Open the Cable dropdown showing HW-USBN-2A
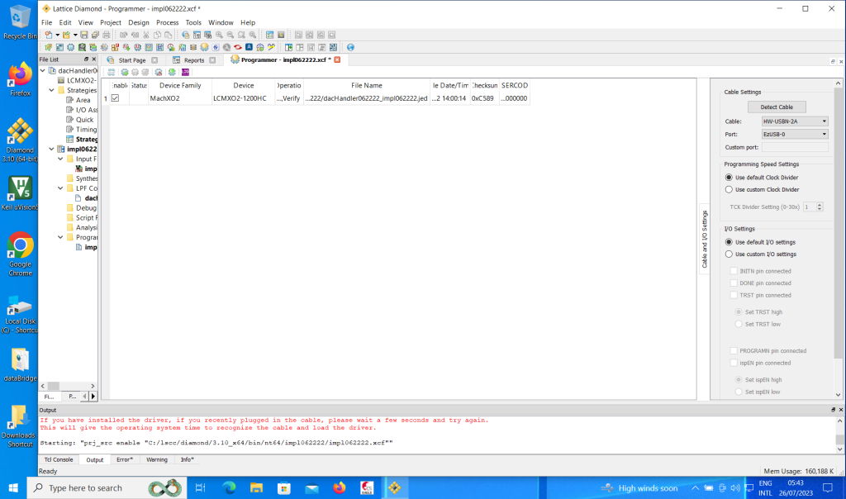The height and width of the screenshot is (499, 846). pos(795,121)
